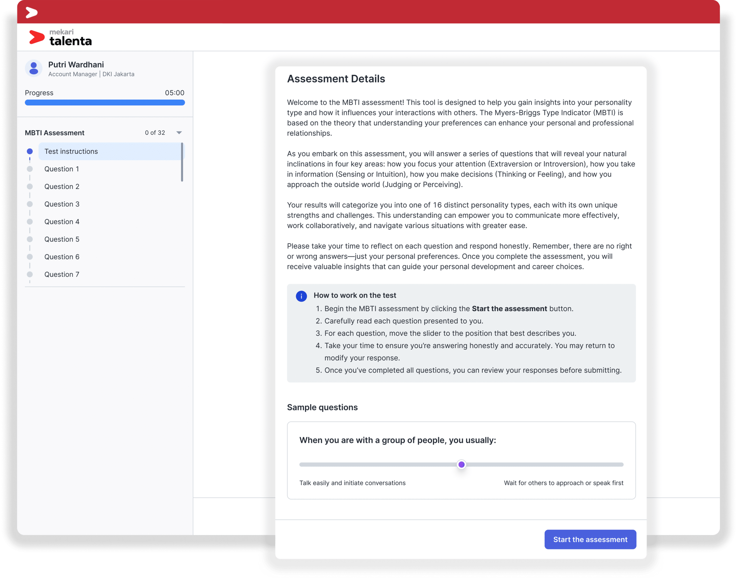737x578 pixels.
Task: Click the Question 1 step dot
Action: tap(30, 169)
